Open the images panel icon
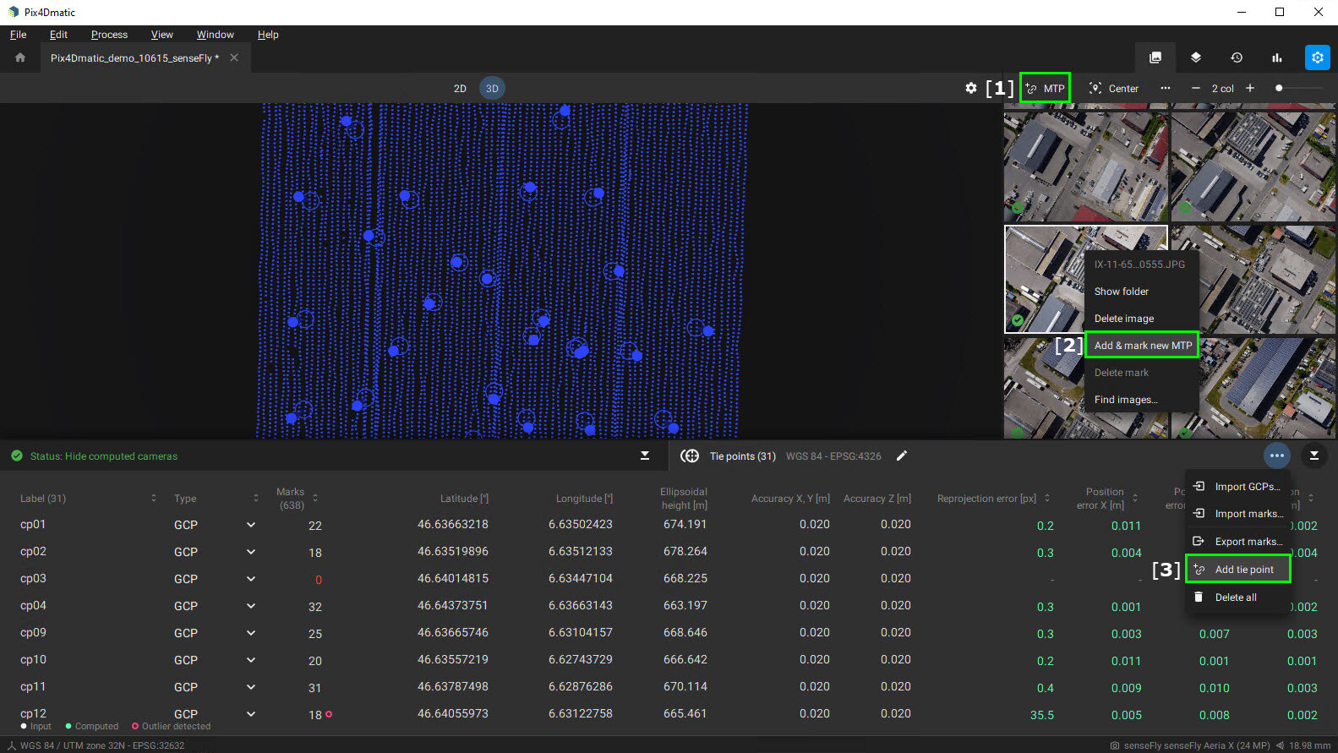 1155,57
